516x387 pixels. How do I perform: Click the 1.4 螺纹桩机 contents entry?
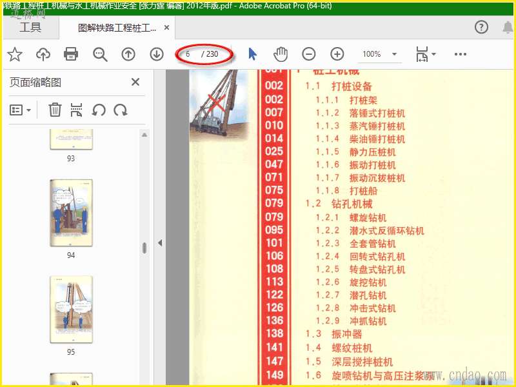tap(339, 348)
